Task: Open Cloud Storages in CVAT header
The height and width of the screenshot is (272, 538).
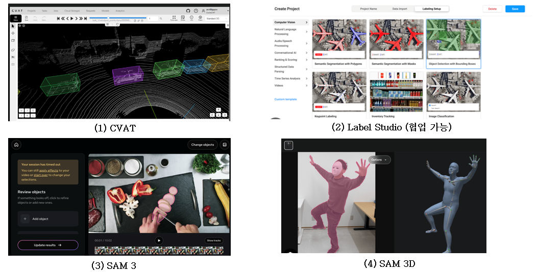Action: [72, 11]
